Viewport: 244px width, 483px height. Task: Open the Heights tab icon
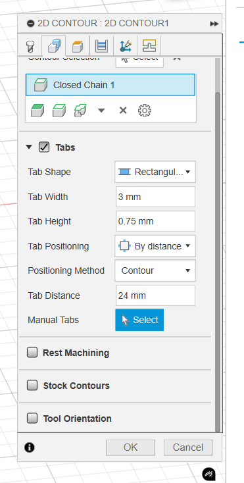tap(78, 47)
